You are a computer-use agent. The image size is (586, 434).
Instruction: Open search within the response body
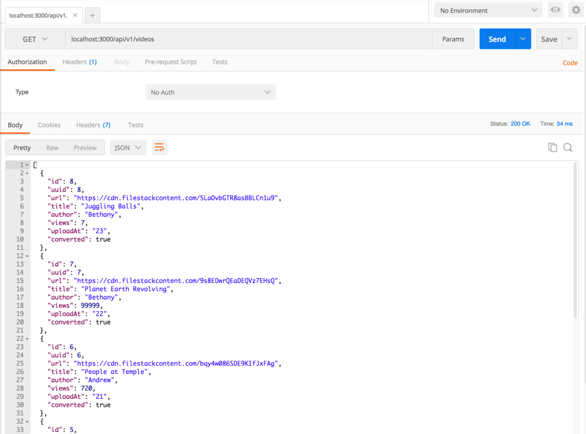(567, 147)
